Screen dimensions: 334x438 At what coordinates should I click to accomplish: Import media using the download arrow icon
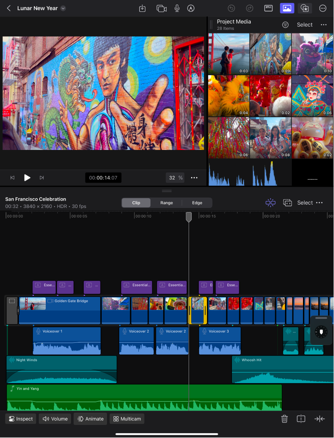[x=142, y=8]
